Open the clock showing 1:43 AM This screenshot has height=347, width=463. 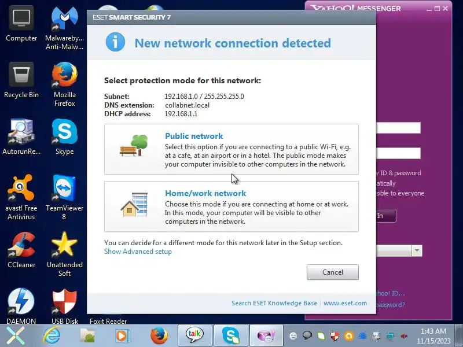(x=433, y=336)
